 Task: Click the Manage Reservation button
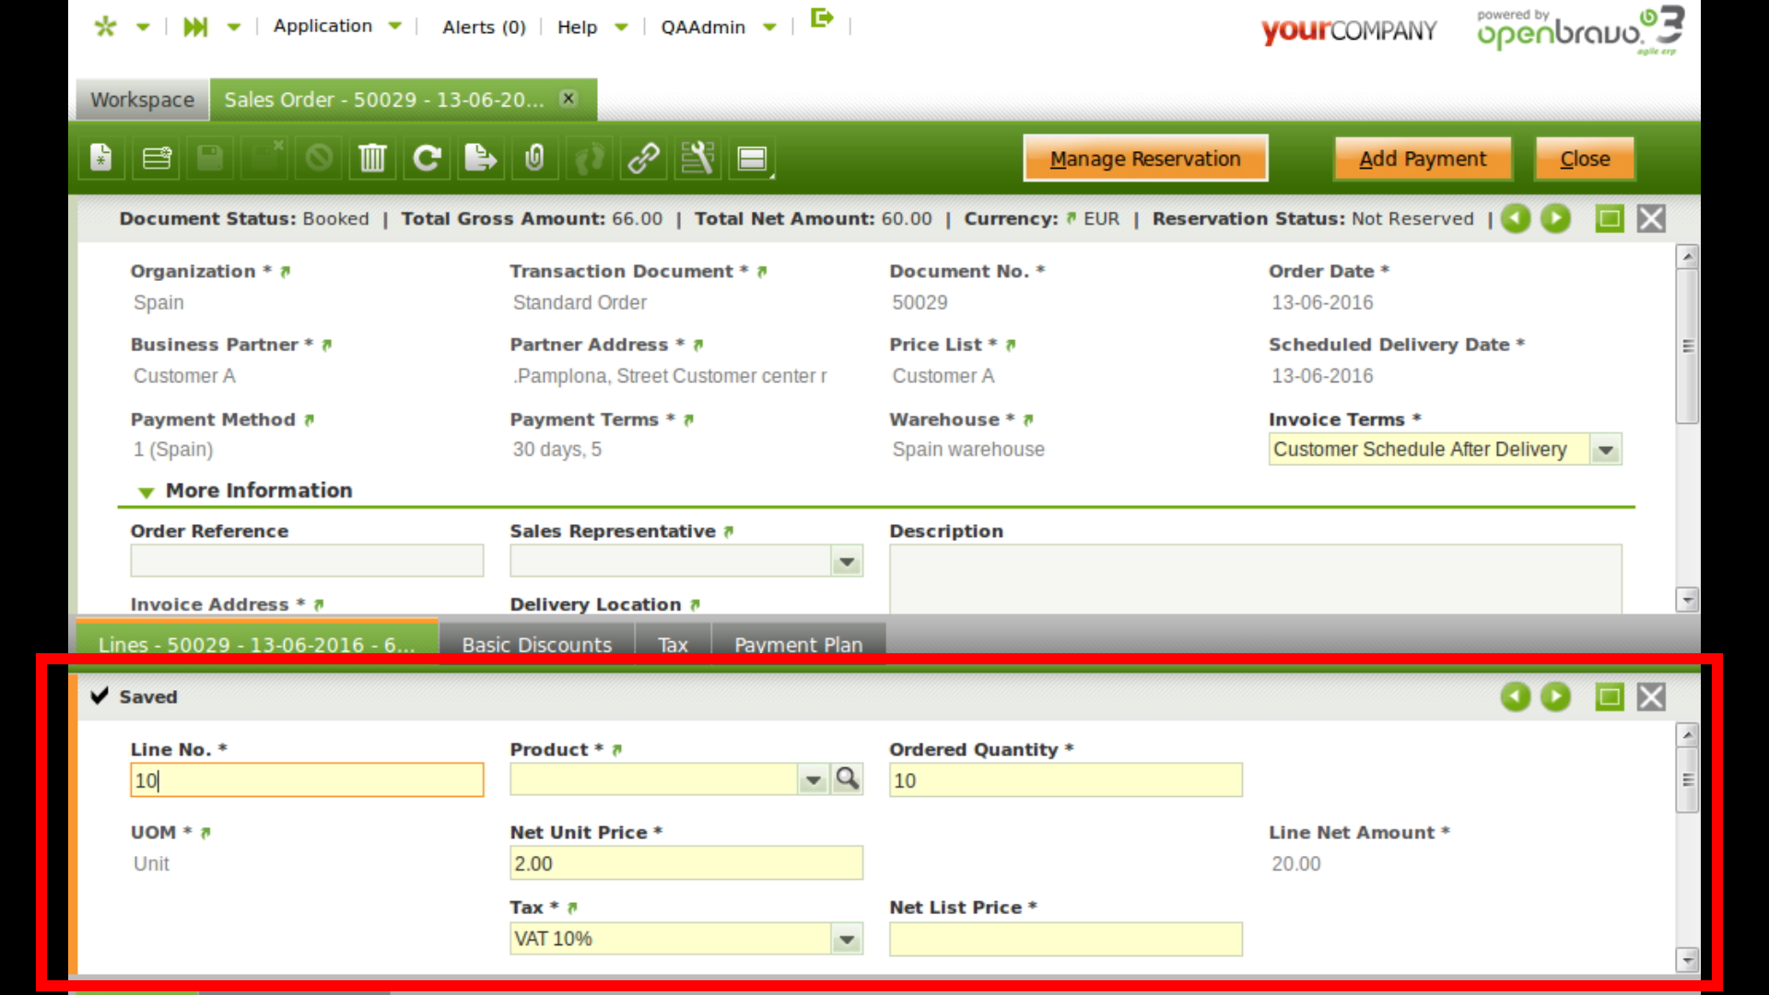click(x=1144, y=158)
